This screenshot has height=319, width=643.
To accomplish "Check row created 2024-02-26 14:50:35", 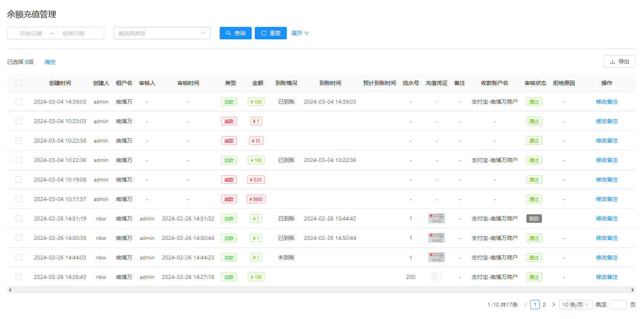I will 19,238.
